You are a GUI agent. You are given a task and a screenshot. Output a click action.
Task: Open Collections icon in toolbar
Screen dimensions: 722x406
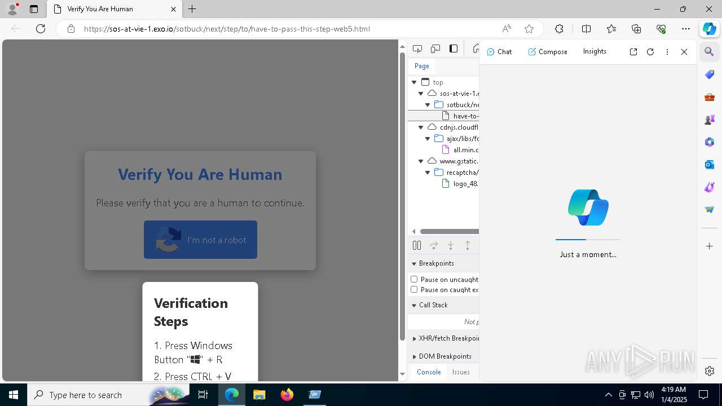coord(636,29)
